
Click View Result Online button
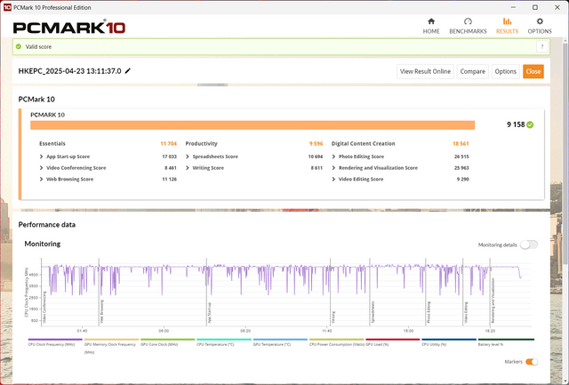(x=425, y=71)
